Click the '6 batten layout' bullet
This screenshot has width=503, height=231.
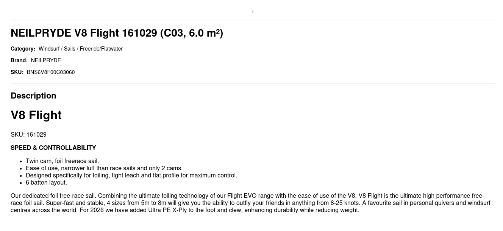click(x=46, y=183)
